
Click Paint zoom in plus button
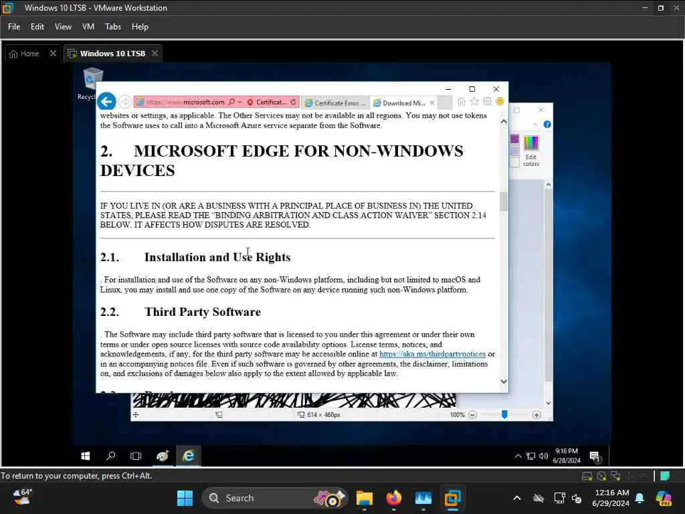(x=536, y=415)
